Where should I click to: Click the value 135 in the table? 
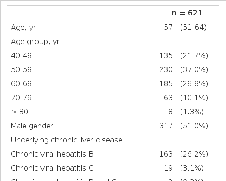pos(166,55)
